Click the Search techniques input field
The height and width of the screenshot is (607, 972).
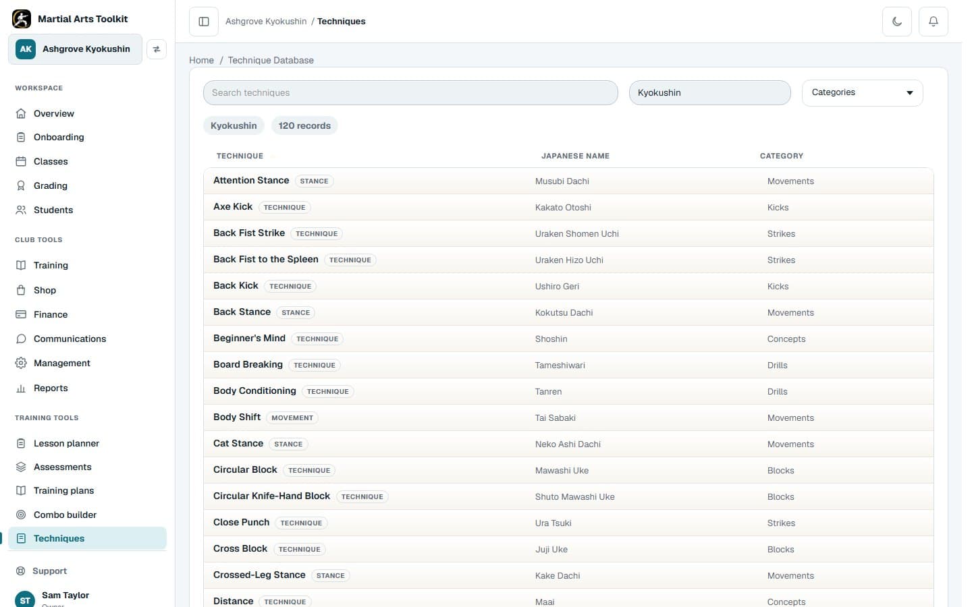(x=410, y=92)
